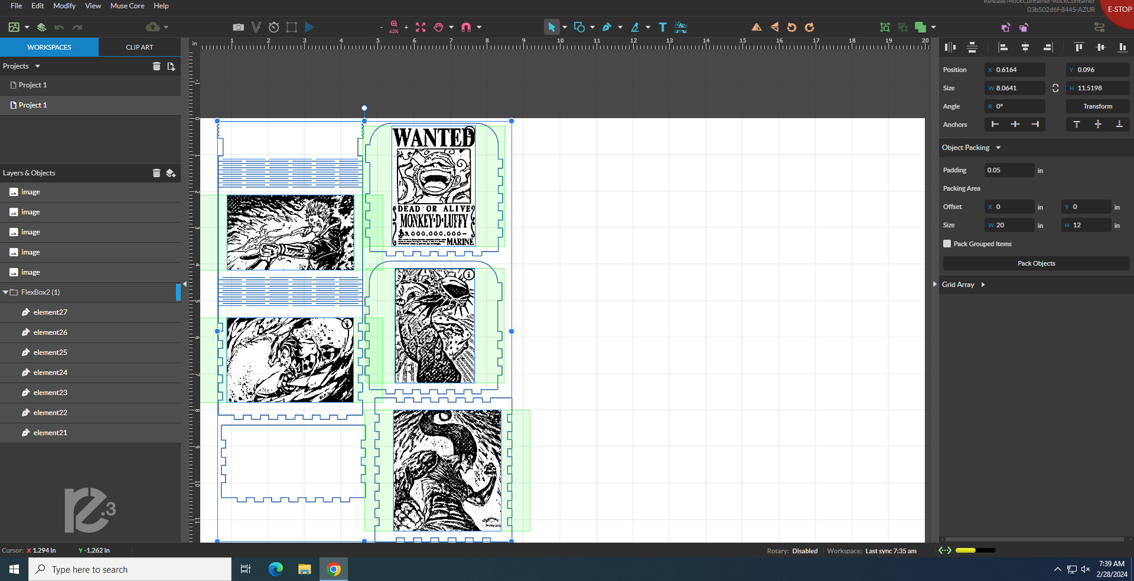Open the Projects dropdown arrow

38,66
